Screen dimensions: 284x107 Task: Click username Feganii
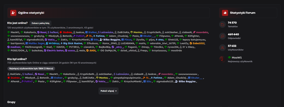[132, 47]
